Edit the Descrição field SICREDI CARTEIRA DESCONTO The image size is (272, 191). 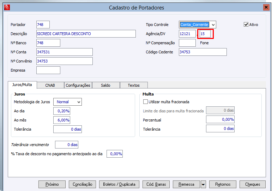click(x=86, y=34)
